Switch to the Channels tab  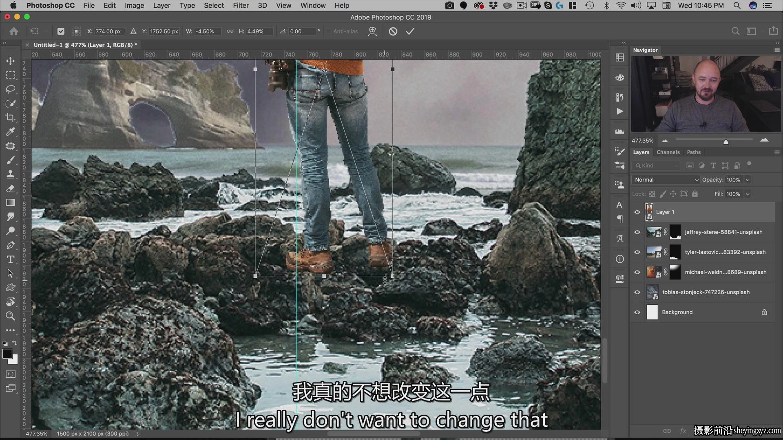(x=668, y=152)
